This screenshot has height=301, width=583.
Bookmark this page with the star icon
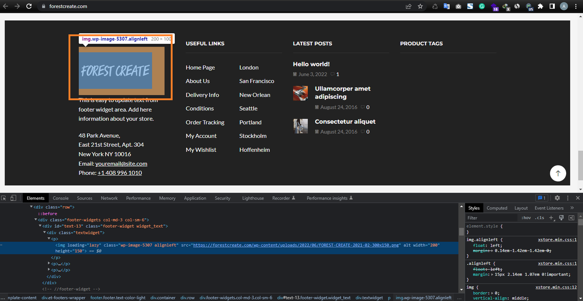(x=420, y=6)
